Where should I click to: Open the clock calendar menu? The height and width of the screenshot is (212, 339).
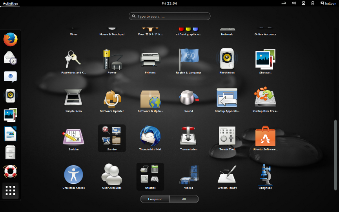(169, 3)
